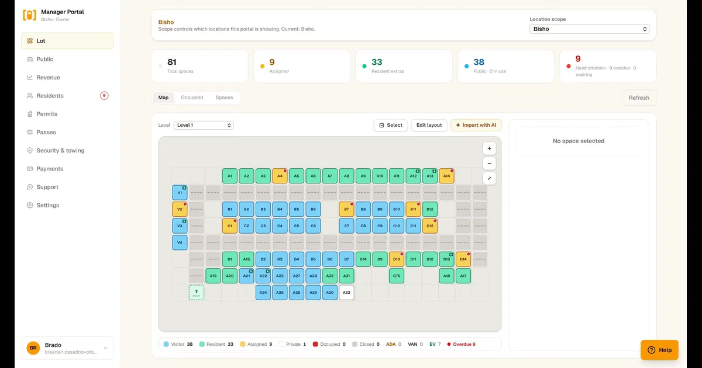Screen dimensions: 702x368
Task: Toggle the Select mode button
Action: pyautogui.click(x=391, y=125)
